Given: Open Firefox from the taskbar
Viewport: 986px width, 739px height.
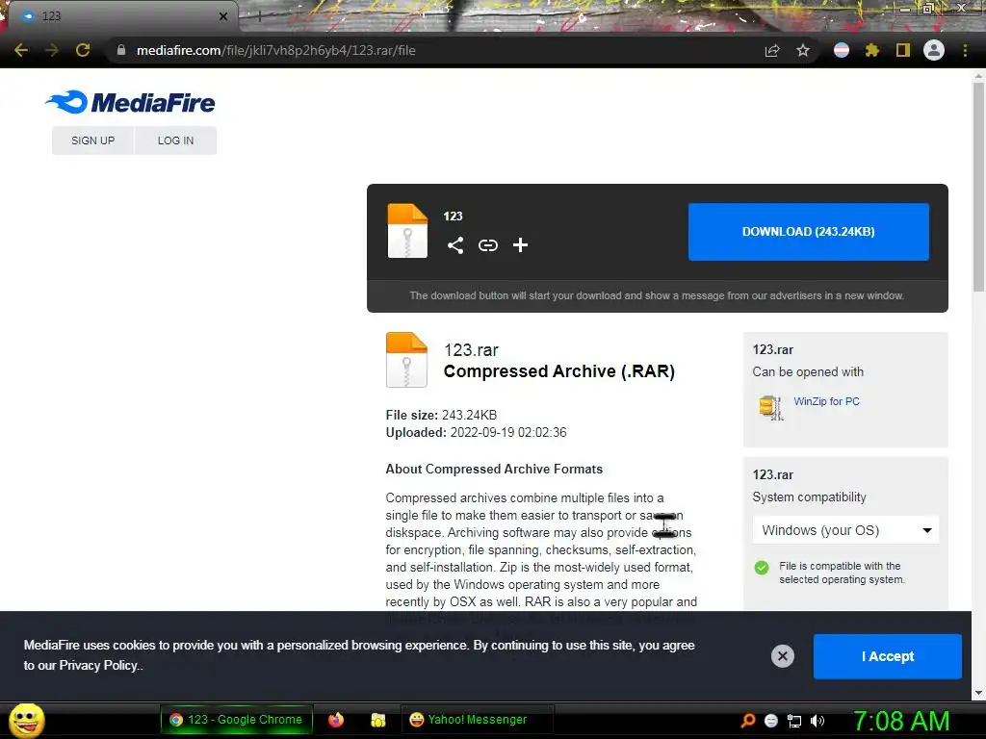Looking at the screenshot, I should [x=336, y=720].
